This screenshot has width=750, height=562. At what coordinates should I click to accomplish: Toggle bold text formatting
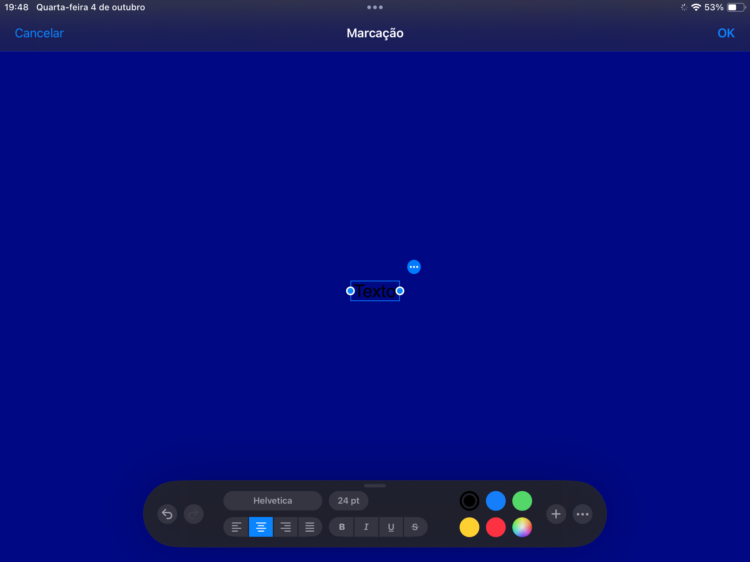coord(342,527)
